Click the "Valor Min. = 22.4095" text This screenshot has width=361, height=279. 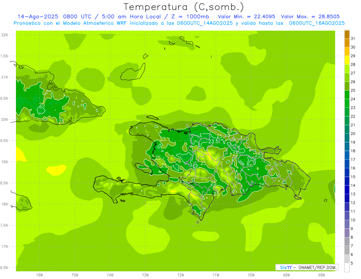click(246, 17)
